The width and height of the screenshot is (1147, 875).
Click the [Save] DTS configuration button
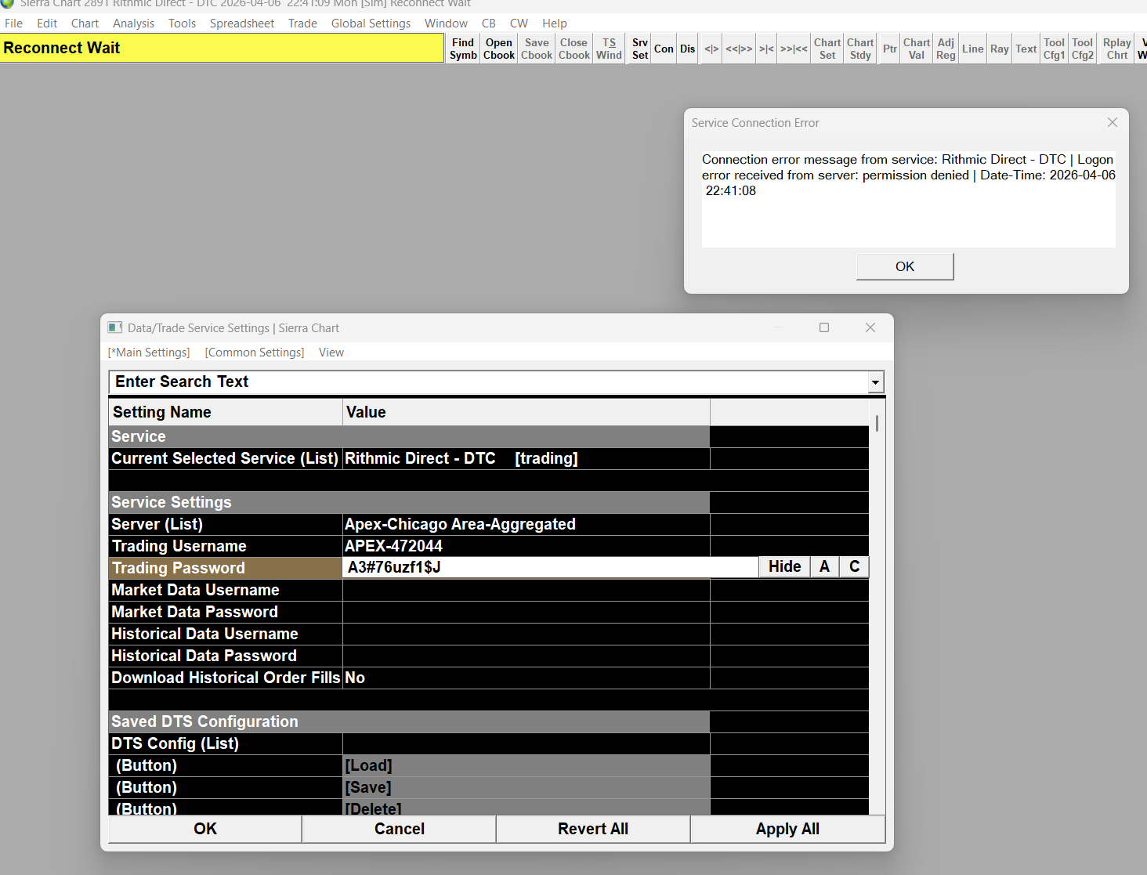click(x=526, y=787)
